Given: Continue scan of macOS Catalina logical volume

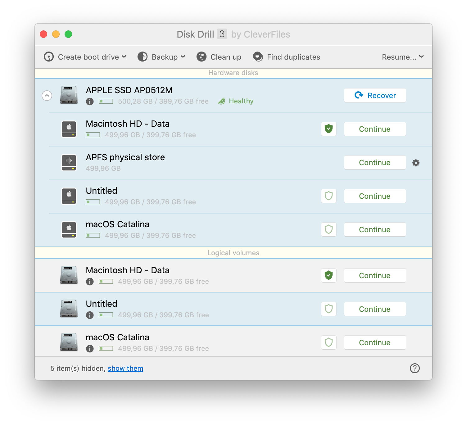Looking at the screenshot, I should click(375, 342).
